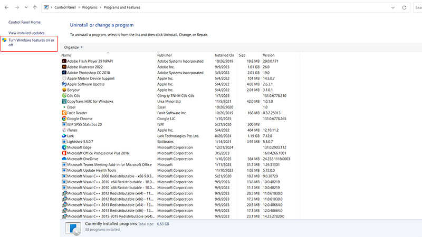Click the 1.19 GB size cell for Lark
The width and height of the screenshot is (422, 237).
pos(254,136)
